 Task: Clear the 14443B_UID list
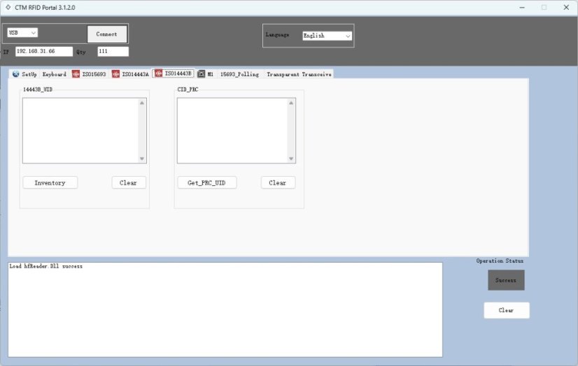(129, 183)
